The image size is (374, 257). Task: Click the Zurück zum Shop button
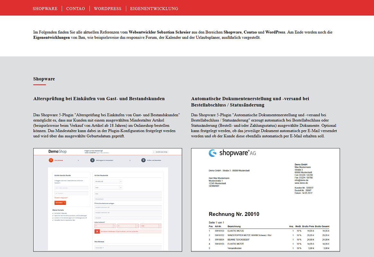[160, 152]
